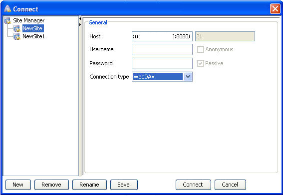Cancel the Connect dialog
This screenshot has width=283, height=196.
230,185
